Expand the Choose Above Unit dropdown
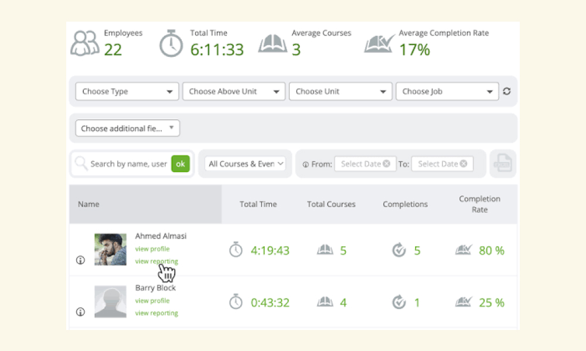 [234, 91]
